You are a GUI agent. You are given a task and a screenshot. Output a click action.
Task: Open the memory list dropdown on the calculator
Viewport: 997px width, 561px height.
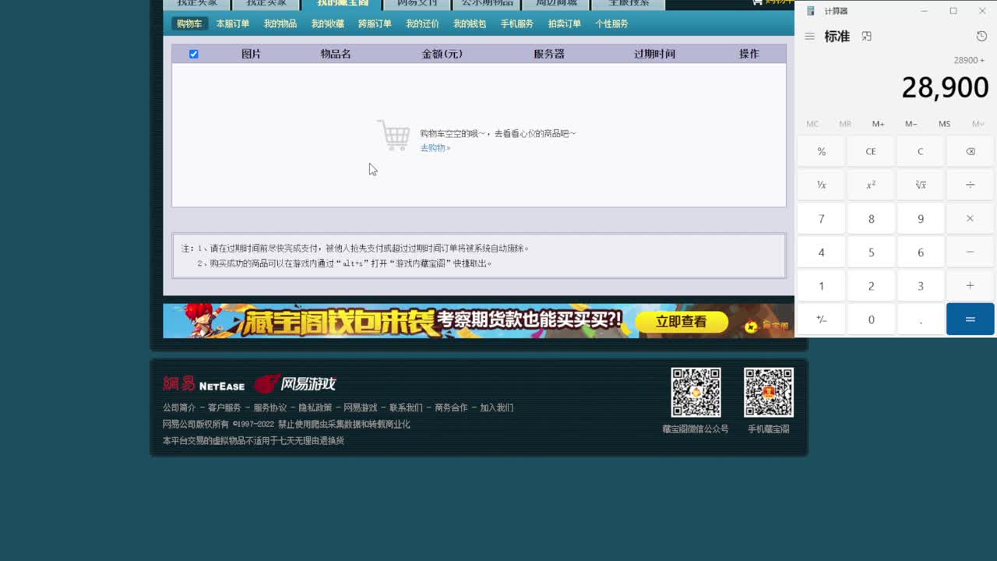coord(978,123)
